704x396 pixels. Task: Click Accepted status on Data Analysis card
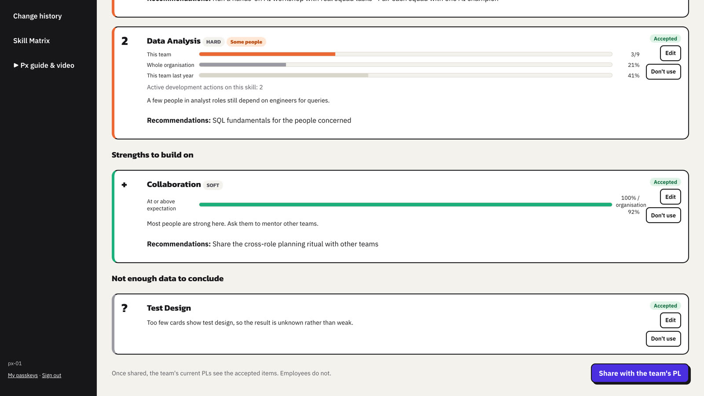[x=665, y=39]
